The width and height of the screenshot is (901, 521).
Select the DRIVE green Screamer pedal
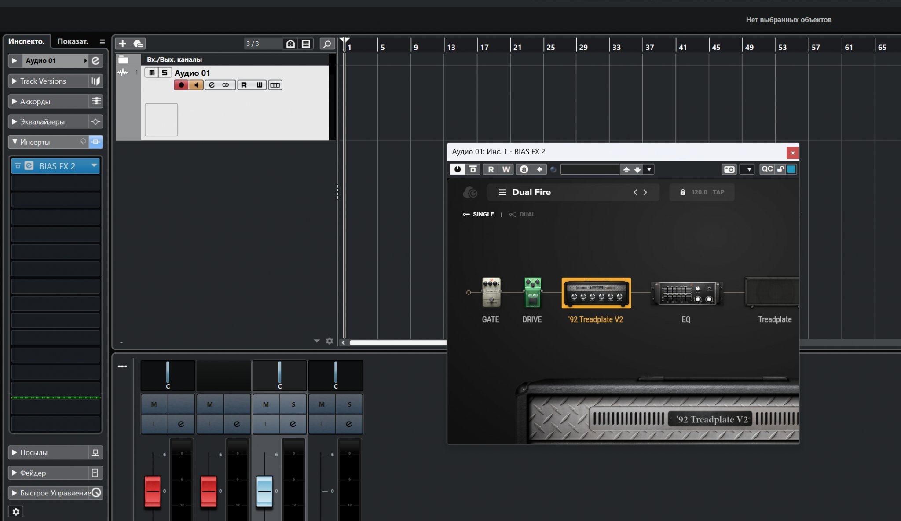pos(532,292)
